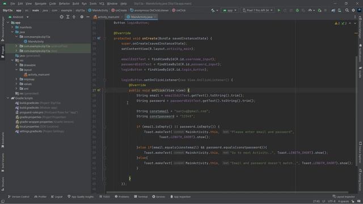Open the Tools menu
Screen dimensions: 363x204
pos(93,3)
